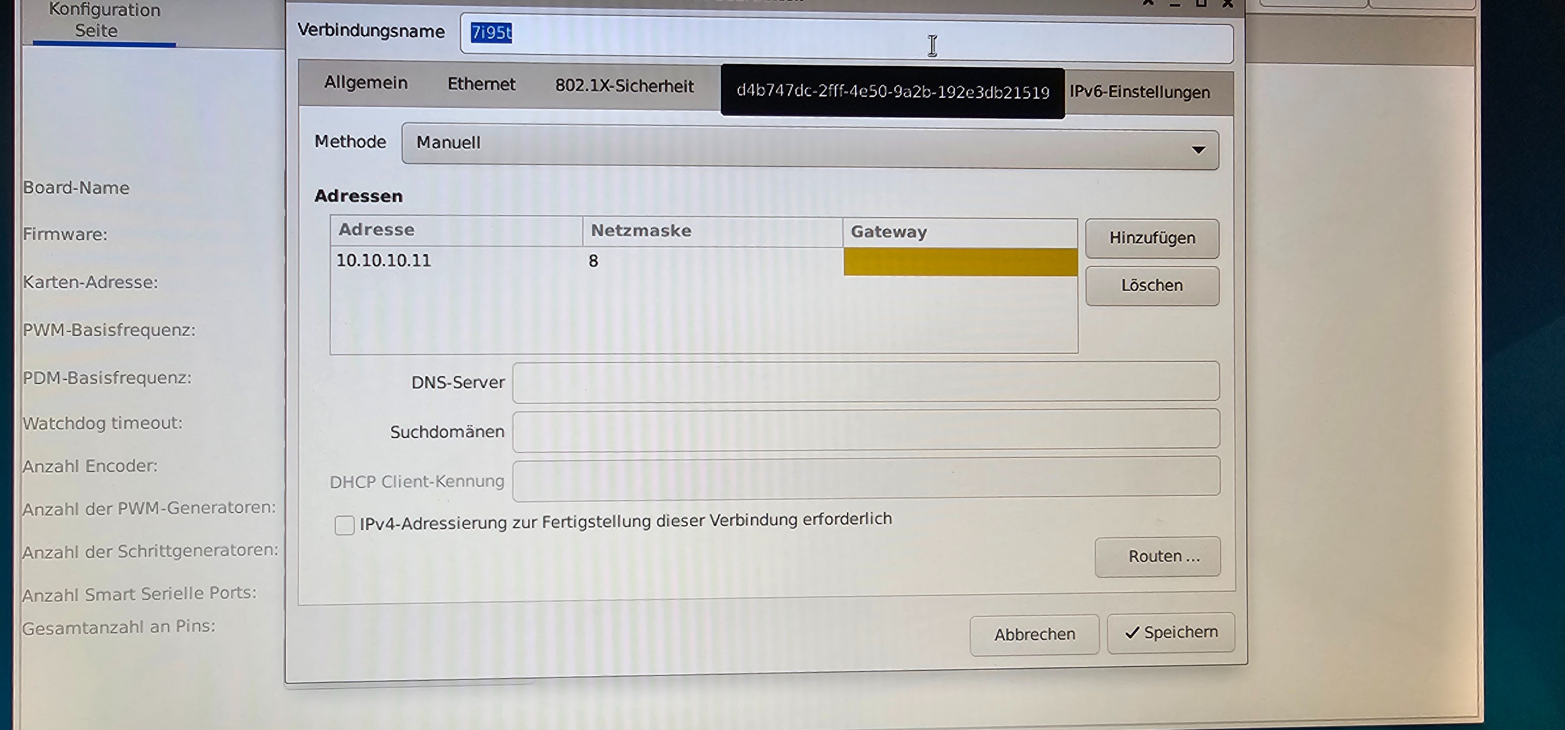Click the Methode dropdown arrow
The height and width of the screenshot is (730, 1565).
pyautogui.click(x=1197, y=150)
